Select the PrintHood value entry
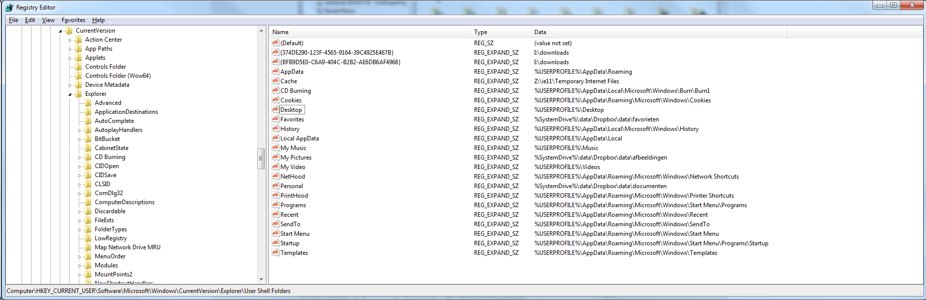 pos(294,196)
